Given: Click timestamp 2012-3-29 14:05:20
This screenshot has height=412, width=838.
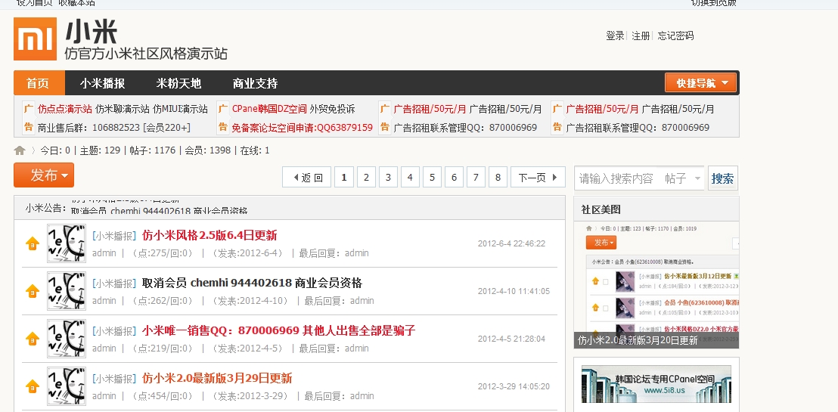Looking at the screenshot, I should click(x=514, y=386).
